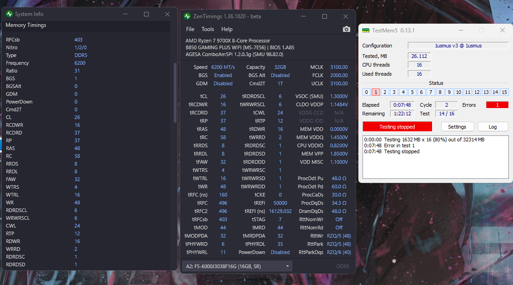Click the red Testing stopped button

(397, 127)
